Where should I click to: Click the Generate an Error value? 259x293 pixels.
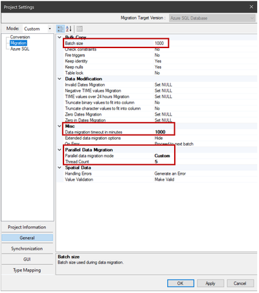click(x=170, y=173)
